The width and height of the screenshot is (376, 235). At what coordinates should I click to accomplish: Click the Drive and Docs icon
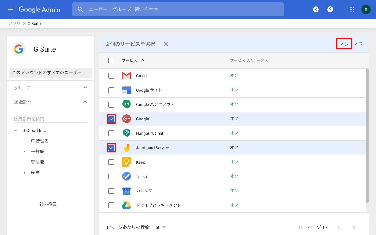click(x=127, y=205)
